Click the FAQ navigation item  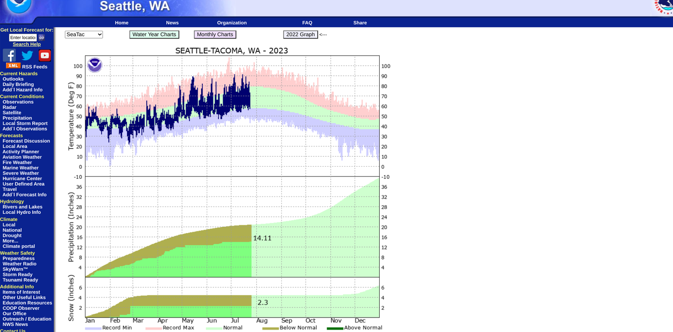coord(307,23)
